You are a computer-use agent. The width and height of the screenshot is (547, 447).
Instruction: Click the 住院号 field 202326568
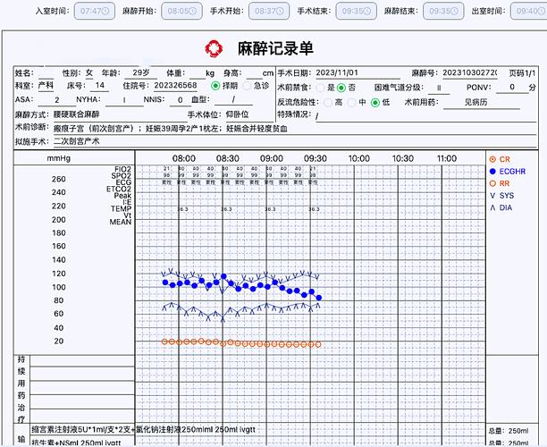pos(175,86)
